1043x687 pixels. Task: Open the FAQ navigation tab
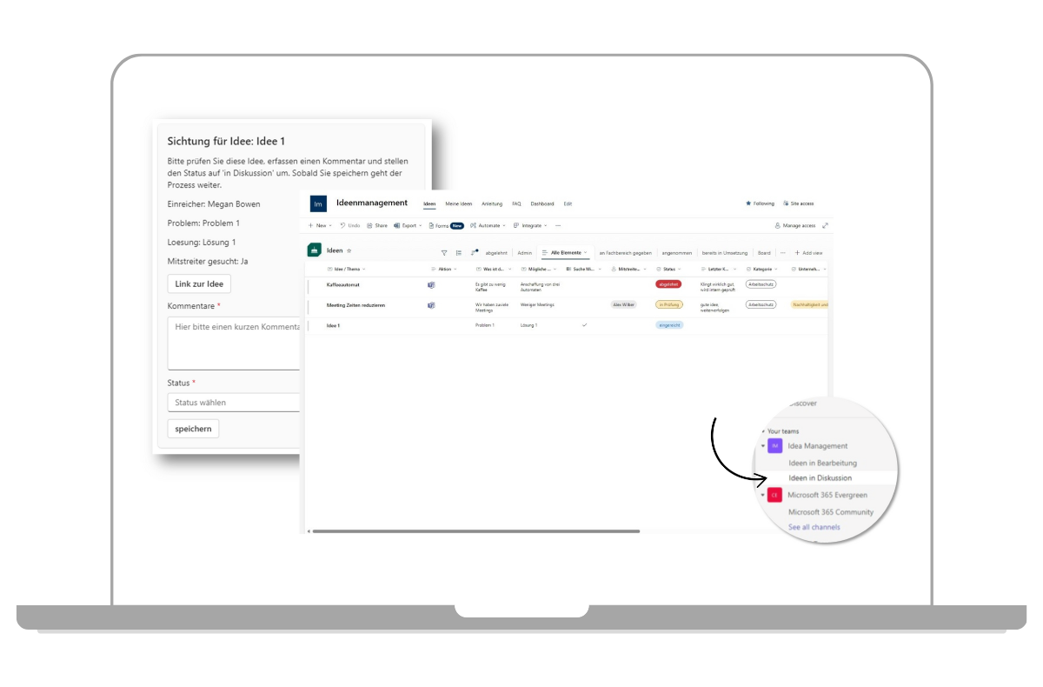point(516,203)
